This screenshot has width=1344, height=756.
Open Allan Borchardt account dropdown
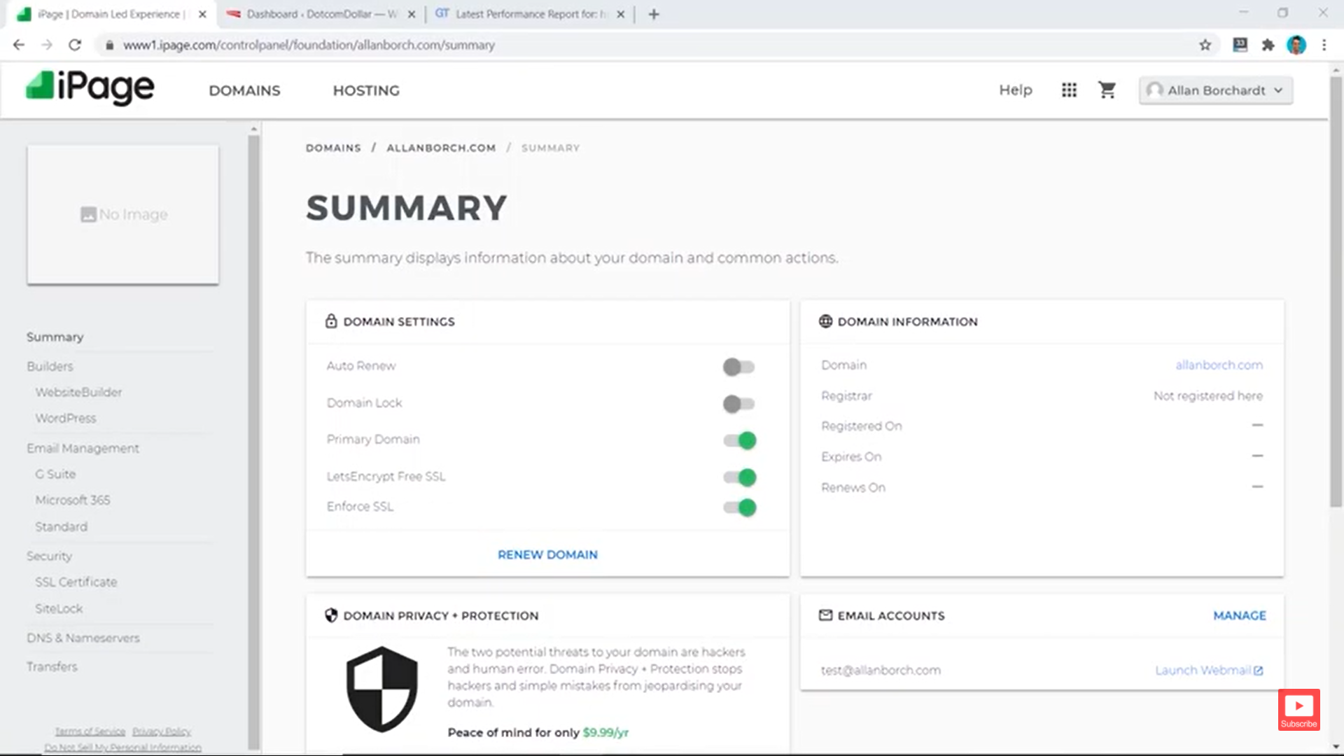1215,90
